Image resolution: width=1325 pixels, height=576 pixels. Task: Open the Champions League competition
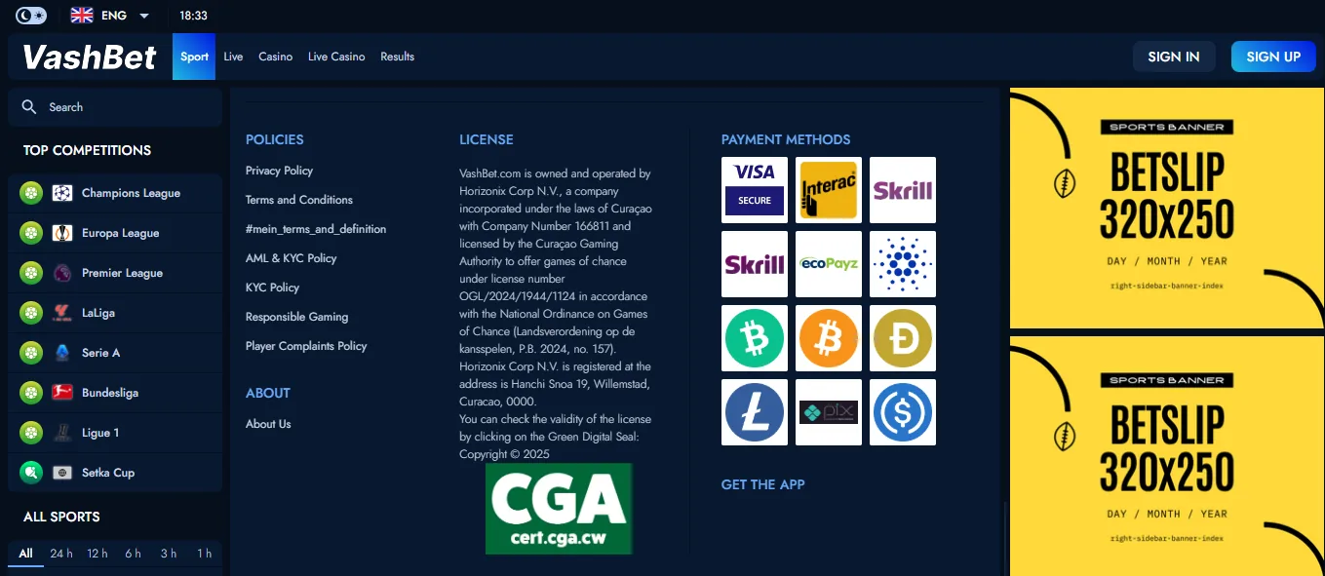tap(115, 193)
